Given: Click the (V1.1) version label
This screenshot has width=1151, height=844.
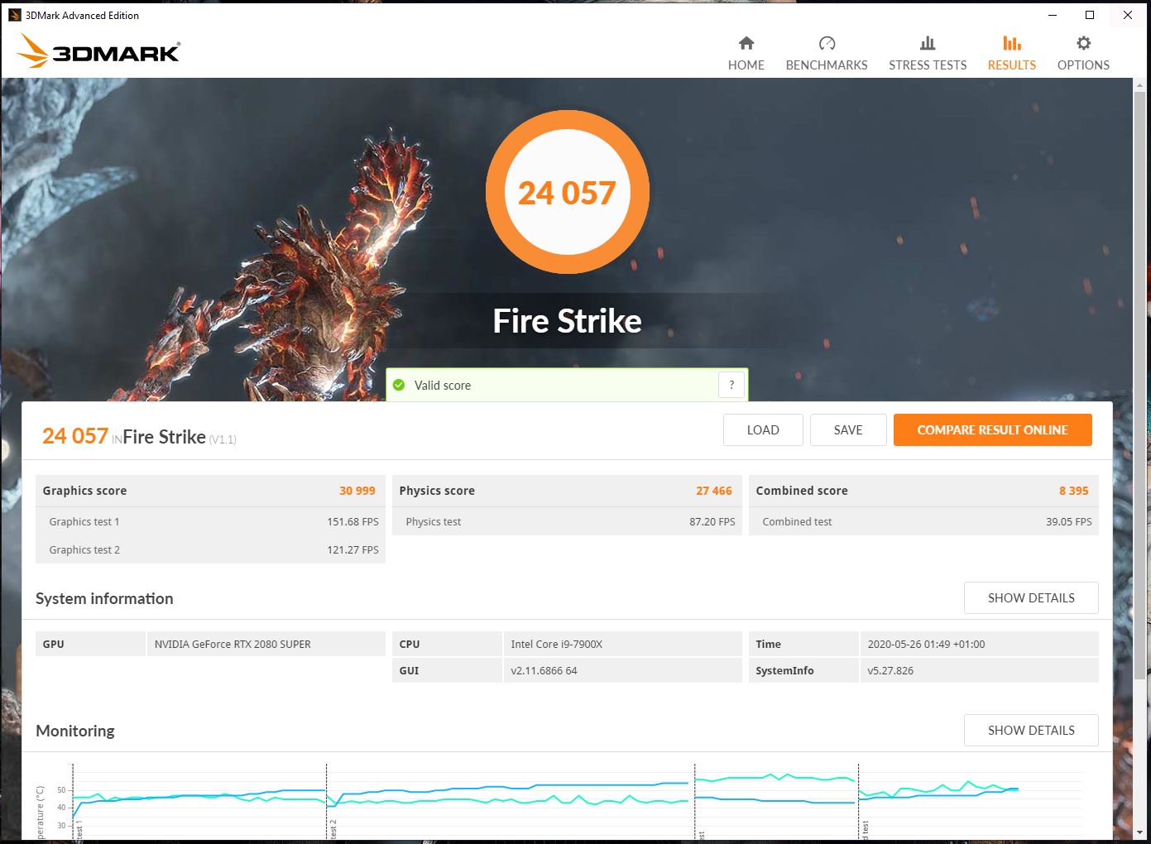Looking at the screenshot, I should [223, 439].
